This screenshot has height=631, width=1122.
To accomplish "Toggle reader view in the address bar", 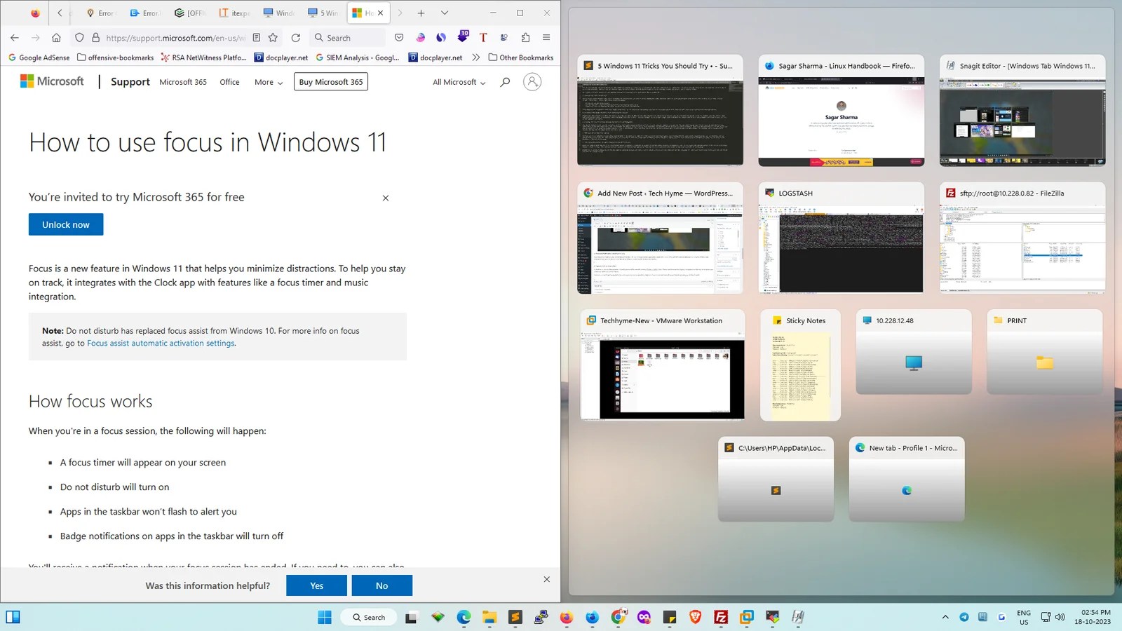I will (x=257, y=38).
